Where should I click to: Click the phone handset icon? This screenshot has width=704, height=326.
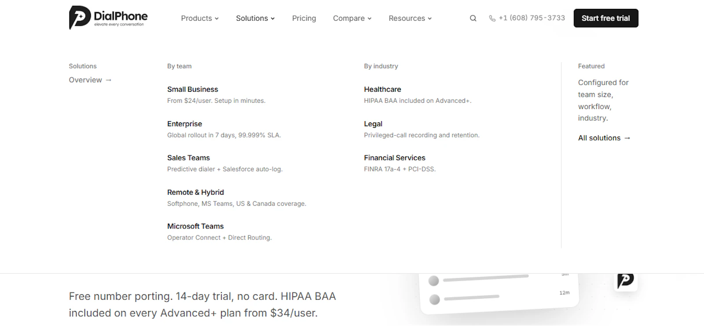(x=492, y=18)
